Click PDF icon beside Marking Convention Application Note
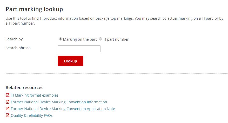This screenshot has height=123, width=228. pyautogui.click(x=8, y=109)
